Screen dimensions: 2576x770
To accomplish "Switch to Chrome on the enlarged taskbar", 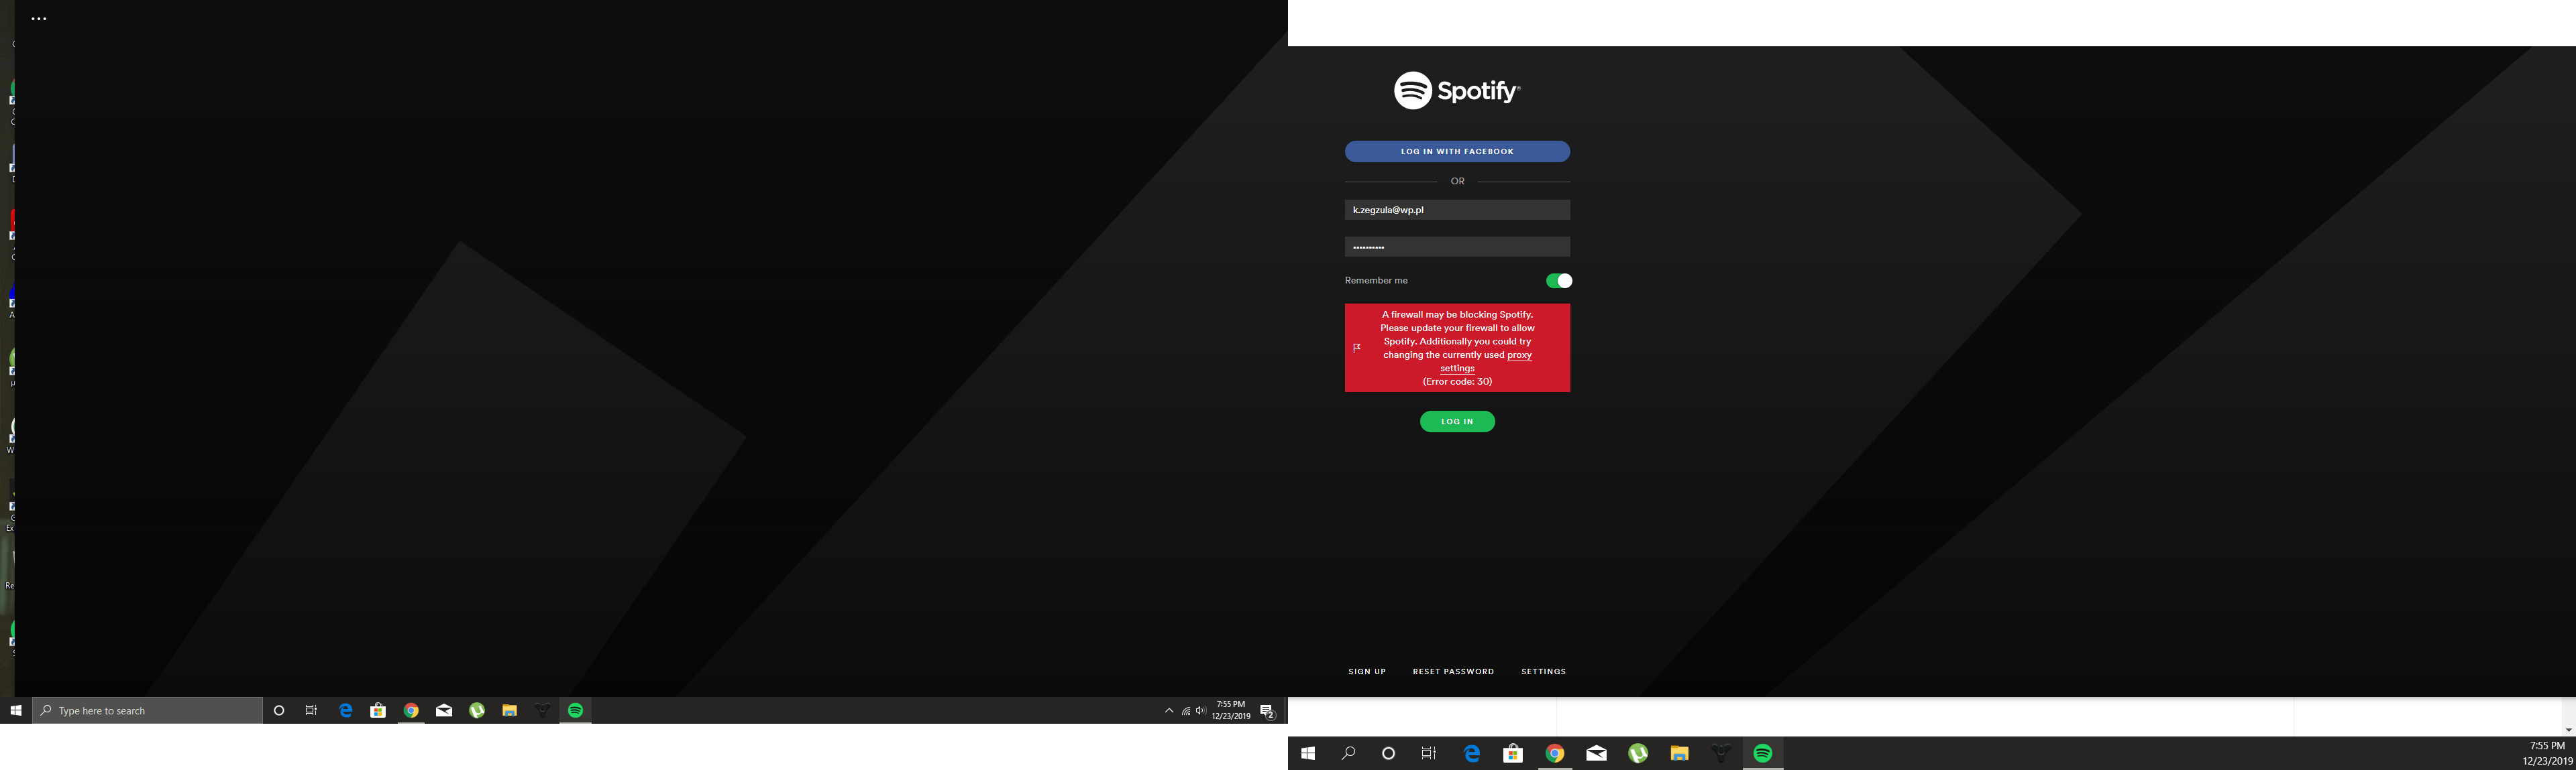I will tap(1555, 754).
